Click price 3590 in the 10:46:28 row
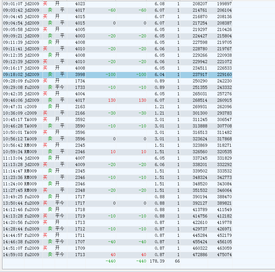This screenshot has width=275, height=272. [80, 126]
